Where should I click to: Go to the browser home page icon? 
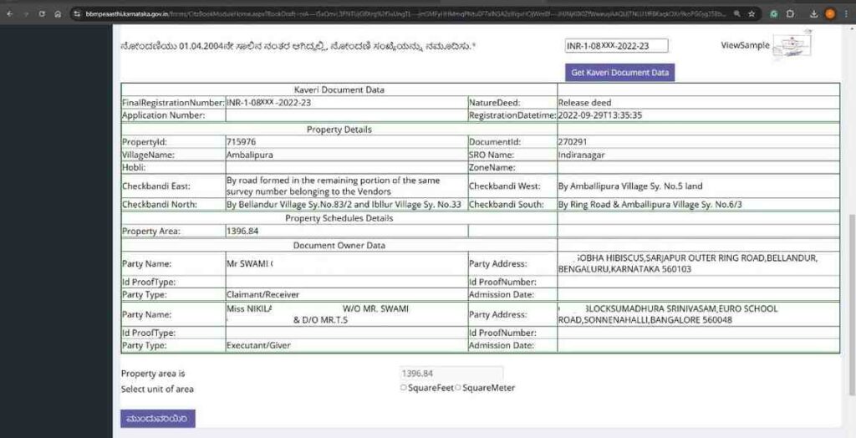click(57, 13)
